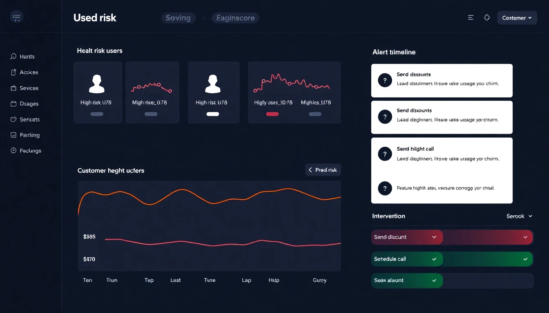The image size is (549, 313).
Task: Expand the Send discunt chevron
Action: tap(434, 237)
